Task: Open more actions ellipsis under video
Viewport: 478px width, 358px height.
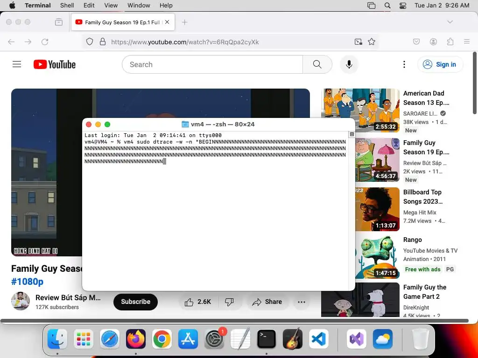Action: click(302, 302)
